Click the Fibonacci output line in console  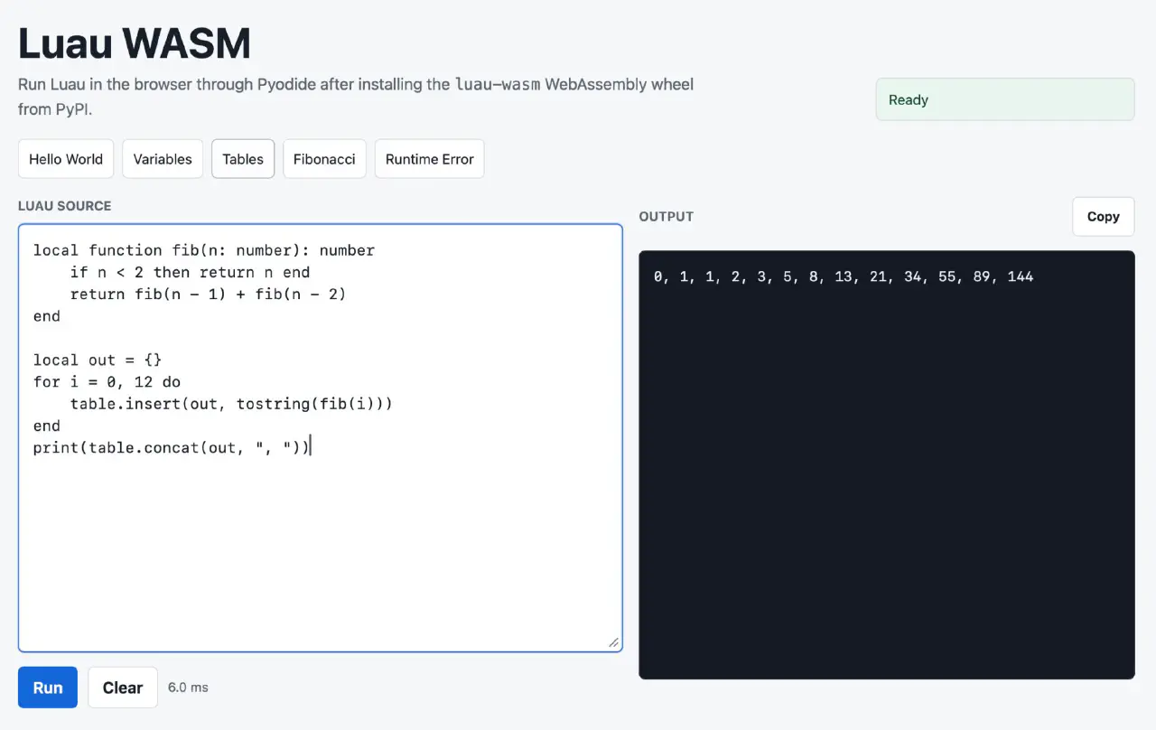click(x=844, y=276)
